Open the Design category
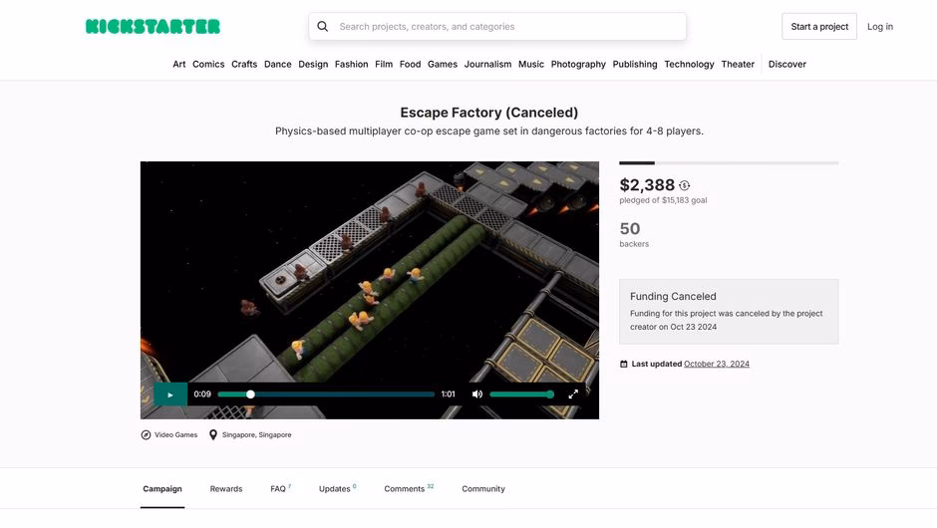This screenshot has width=937, height=528. coord(313,64)
